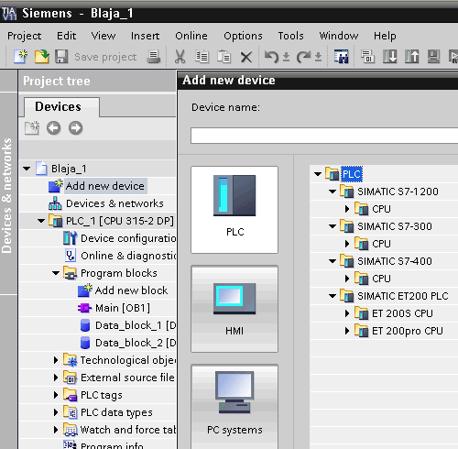Select Main [OB1] block

coord(123,308)
